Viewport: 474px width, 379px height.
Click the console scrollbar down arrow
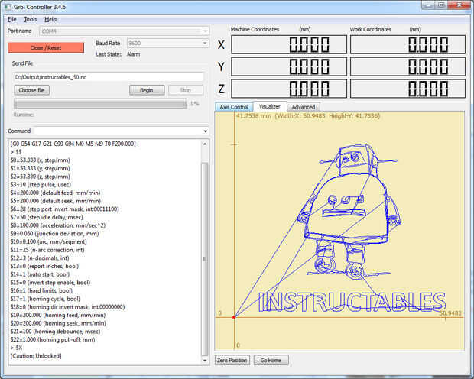tap(205, 360)
